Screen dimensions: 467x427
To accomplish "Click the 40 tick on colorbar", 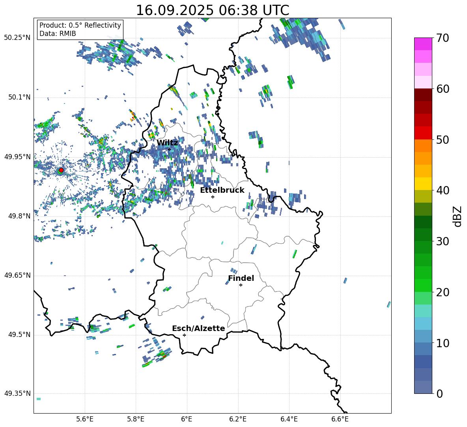I will pos(443,190).
